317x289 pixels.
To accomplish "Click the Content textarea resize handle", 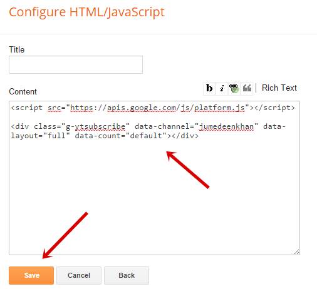I will pos(296,251).
